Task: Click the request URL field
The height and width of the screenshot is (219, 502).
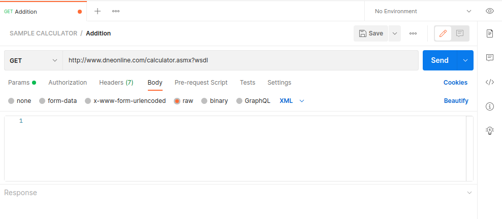Action: pos(240,60)
